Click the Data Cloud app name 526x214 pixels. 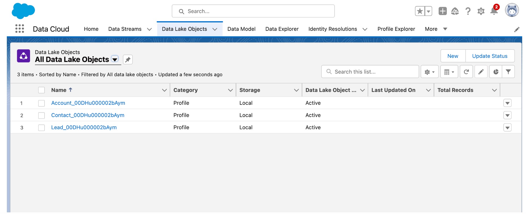coord(51,29)
